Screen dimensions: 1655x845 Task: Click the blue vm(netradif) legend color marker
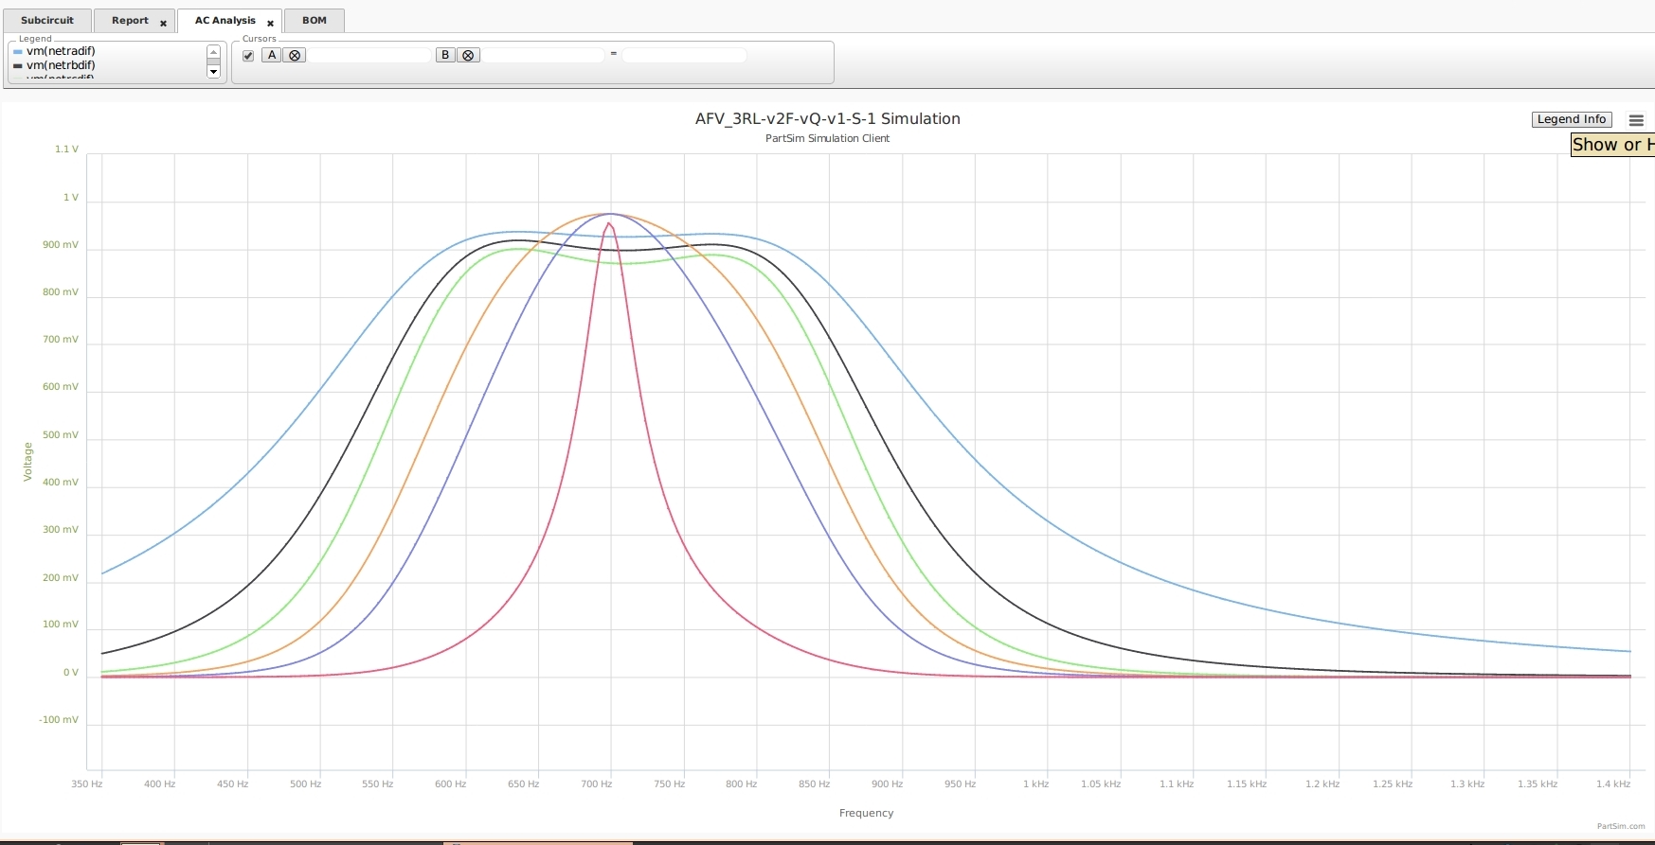[x=18, y=52]
